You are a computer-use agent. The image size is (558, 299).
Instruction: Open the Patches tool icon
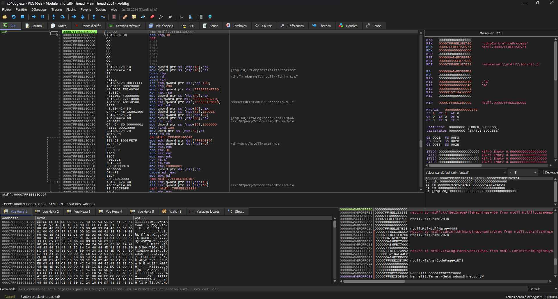125,17
